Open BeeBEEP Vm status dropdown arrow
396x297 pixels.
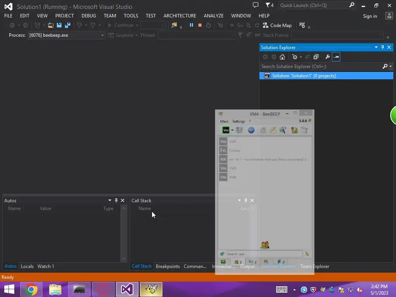(x=232, y=130)
